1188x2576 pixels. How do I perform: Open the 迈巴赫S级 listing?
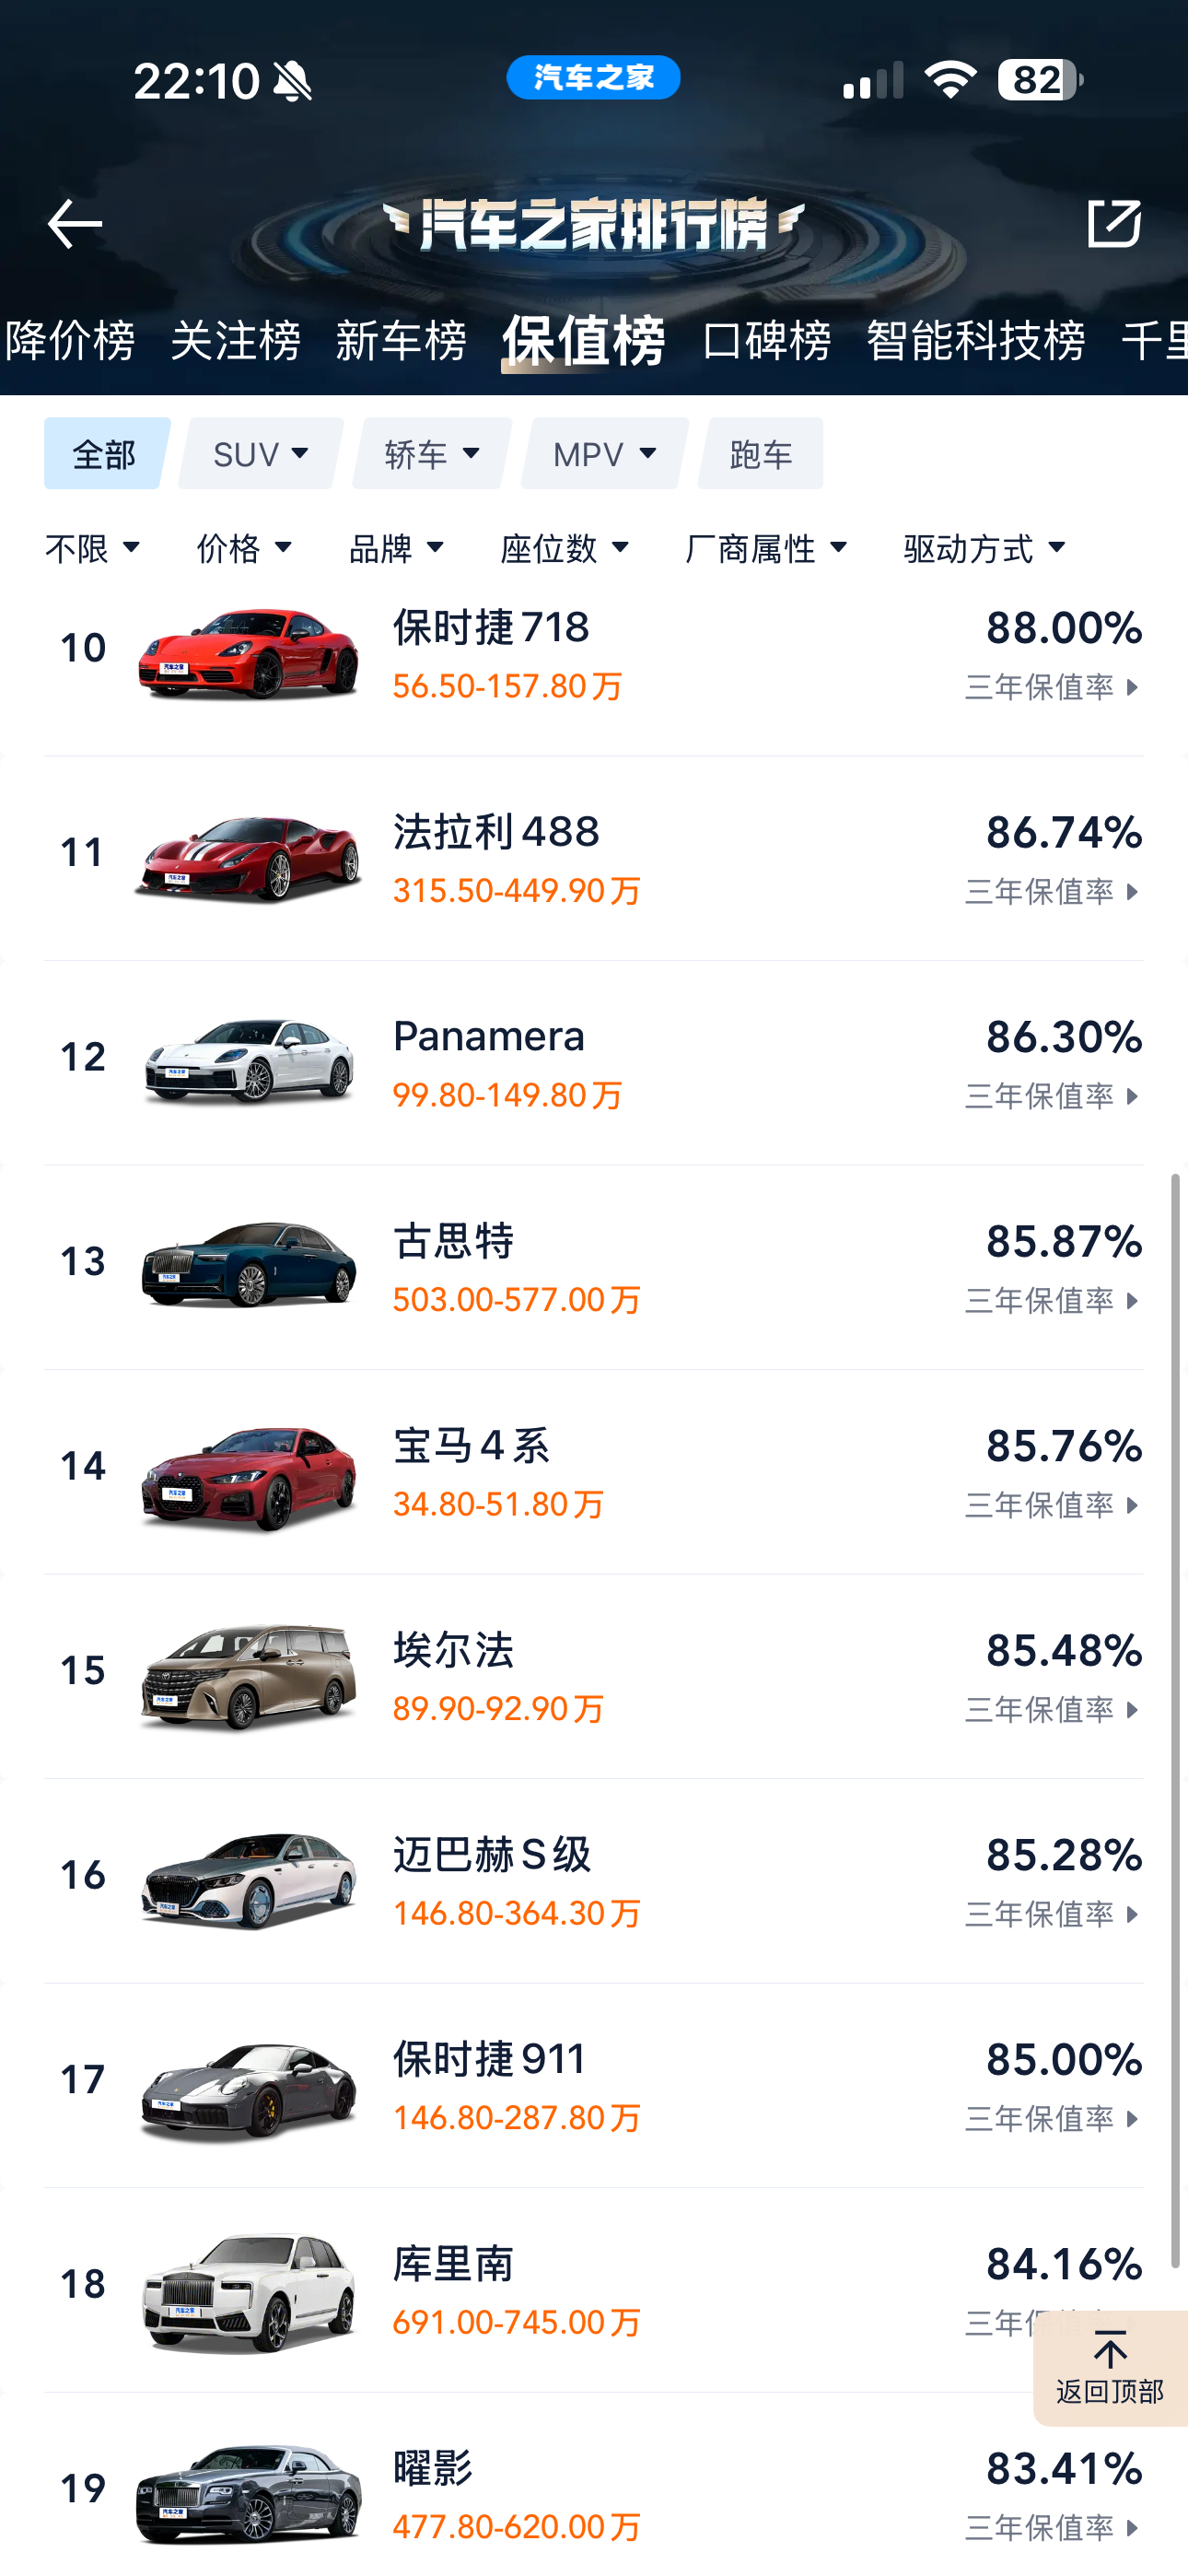(594, 1881)
